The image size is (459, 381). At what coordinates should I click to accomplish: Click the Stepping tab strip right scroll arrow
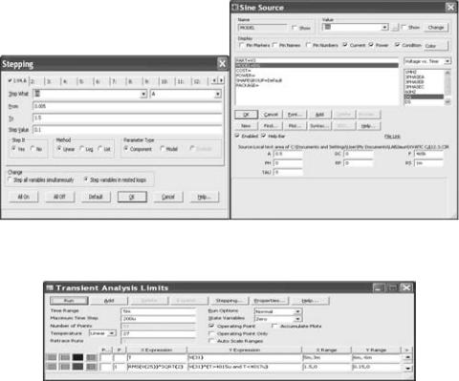point(221,81)
